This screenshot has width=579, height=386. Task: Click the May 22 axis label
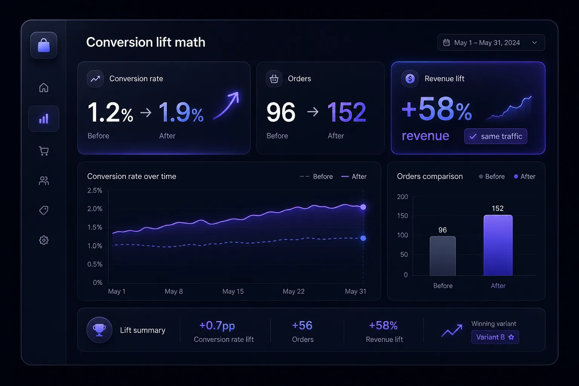[294, 291]
